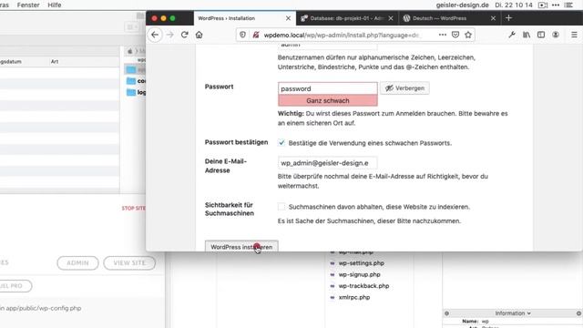Viewport: 583px width, 328px height.
Task: Go back in Firefox browser
Action: (155, 35)
